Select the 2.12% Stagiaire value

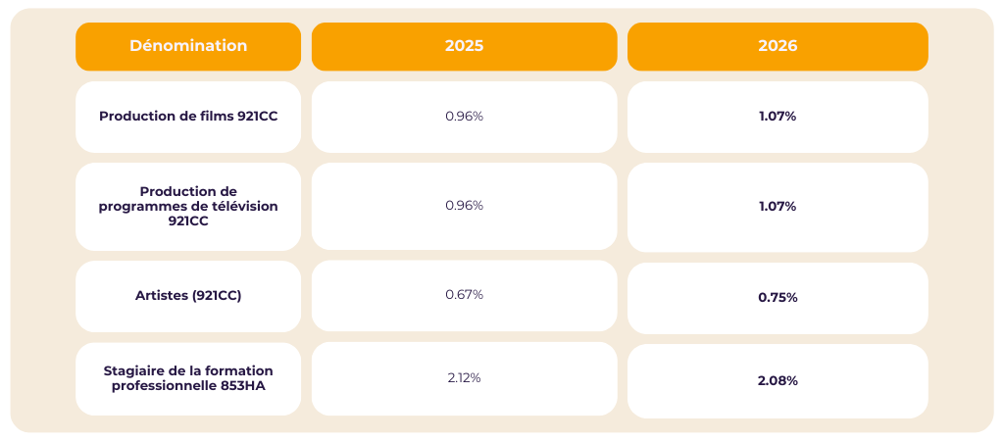[464, 378]
